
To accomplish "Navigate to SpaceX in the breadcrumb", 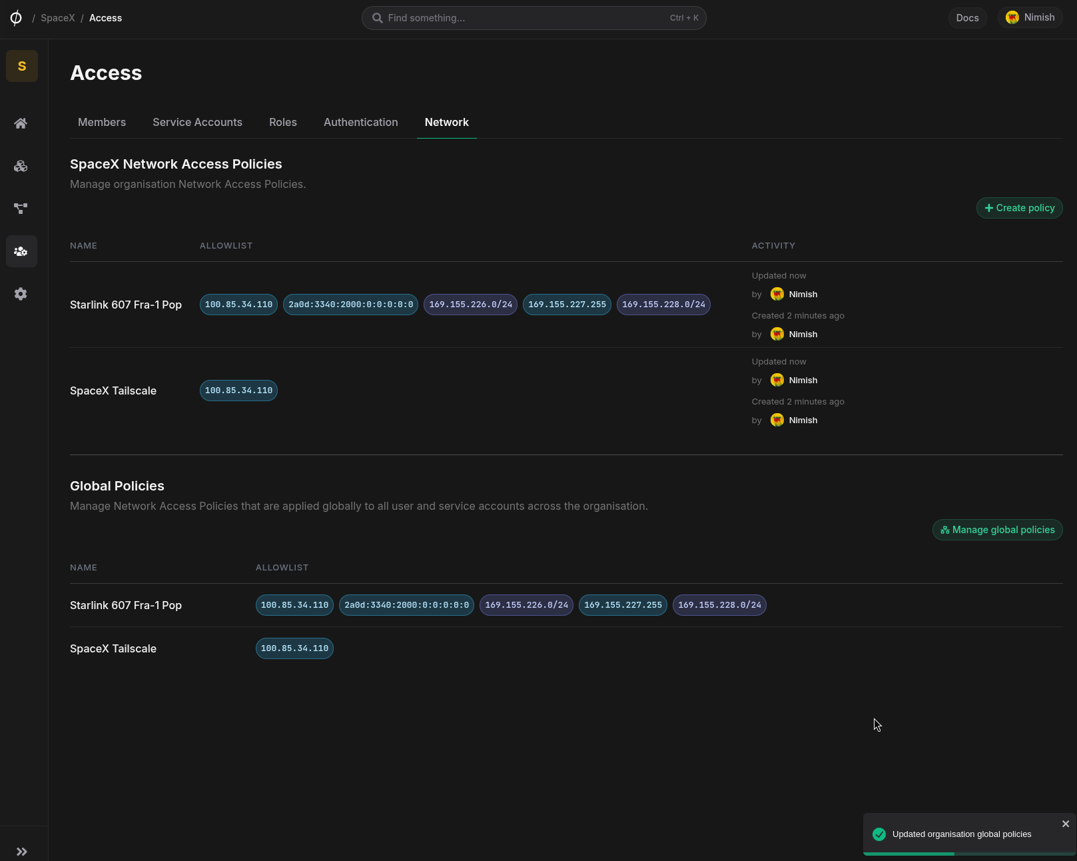I will pos(58,18).
